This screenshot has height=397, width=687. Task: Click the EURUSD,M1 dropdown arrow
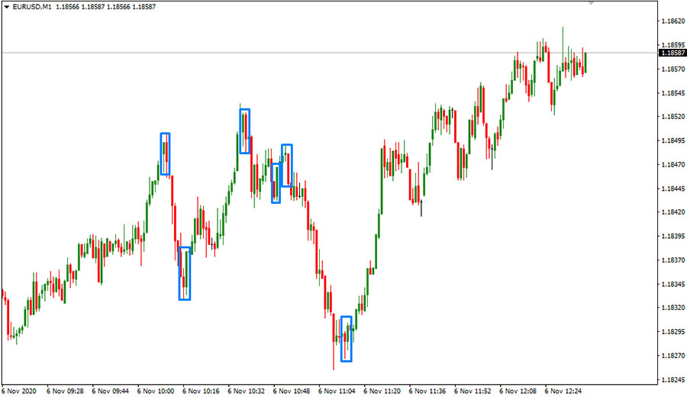(x=6, y=6)
